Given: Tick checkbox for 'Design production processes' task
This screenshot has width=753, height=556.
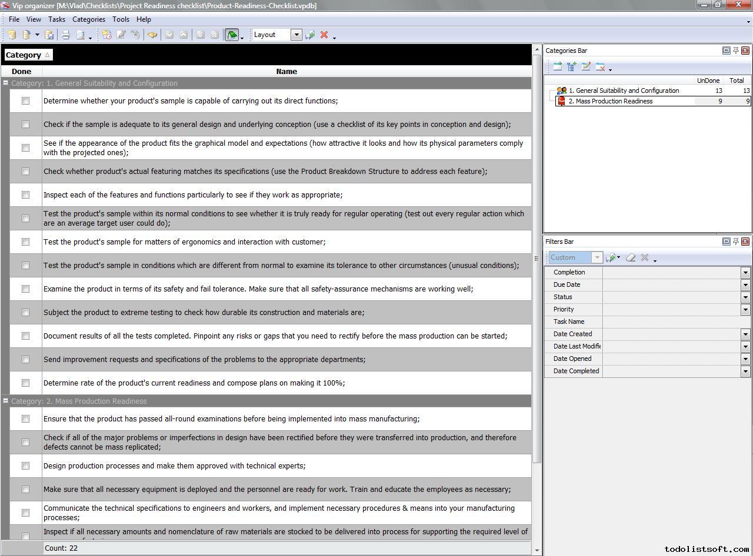Looking at the screenshot, I should click(25, 466).
